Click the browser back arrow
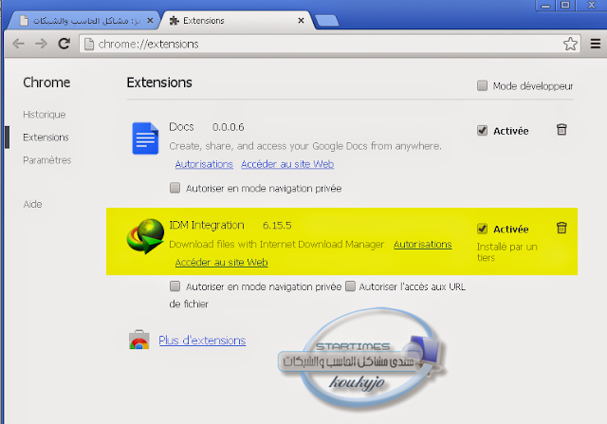 (18, 44)
